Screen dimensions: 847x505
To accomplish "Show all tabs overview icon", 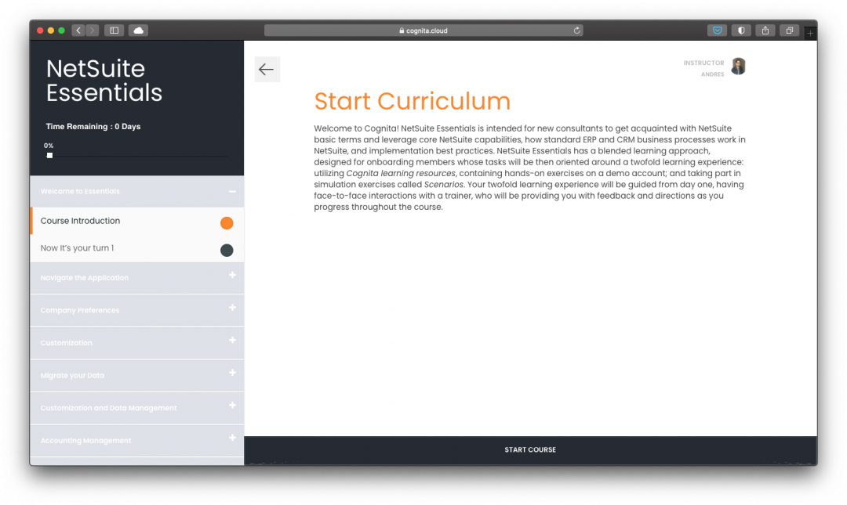I will point(789,31).
